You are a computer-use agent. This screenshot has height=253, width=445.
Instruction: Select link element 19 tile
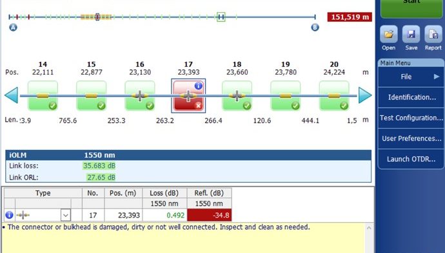click(x=285, y=95)
